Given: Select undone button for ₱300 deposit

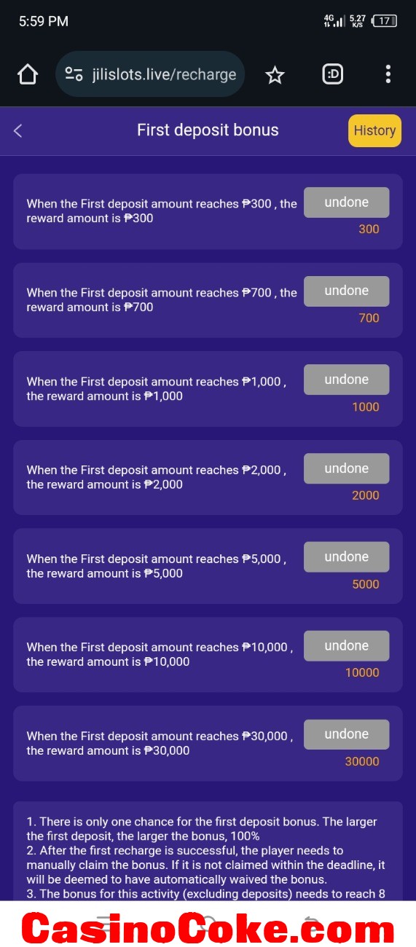Looking at the screenshot, I should point(346,203).
